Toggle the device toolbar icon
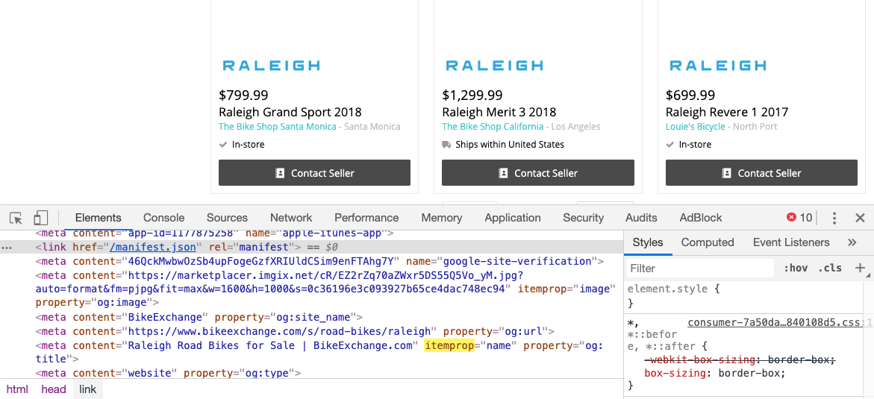This screenshot has width=874, height=399. coord(41,218)
